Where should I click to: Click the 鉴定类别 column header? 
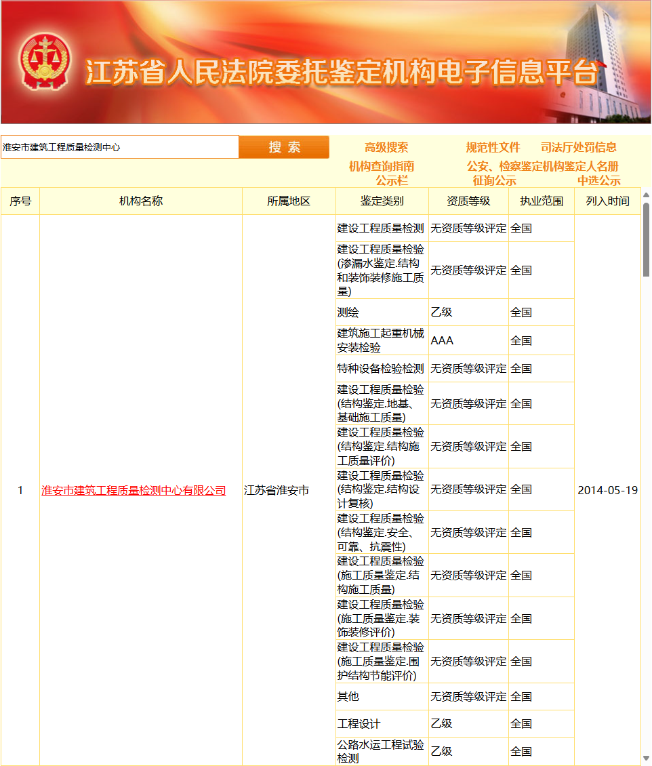click(382, 201)
